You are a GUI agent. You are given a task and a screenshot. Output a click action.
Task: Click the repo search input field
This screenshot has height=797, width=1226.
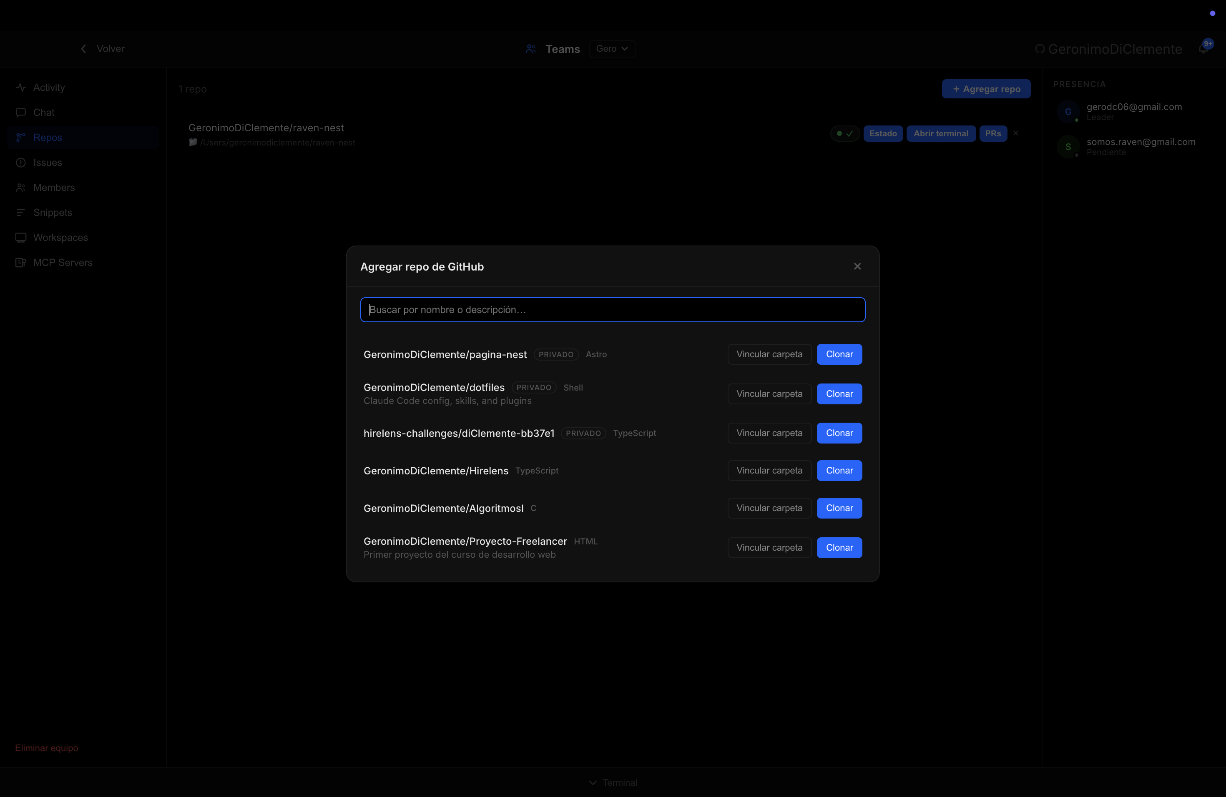pyautogui.click(x=612, y=309)
